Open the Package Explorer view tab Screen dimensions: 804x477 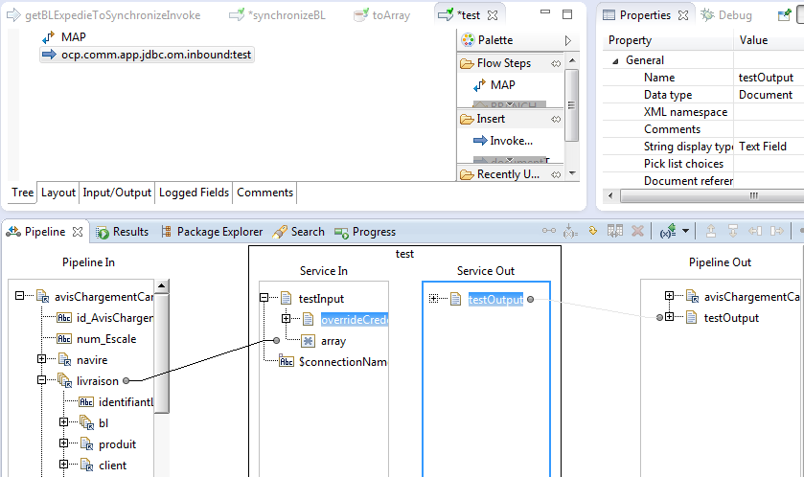[x=212, y=232]
